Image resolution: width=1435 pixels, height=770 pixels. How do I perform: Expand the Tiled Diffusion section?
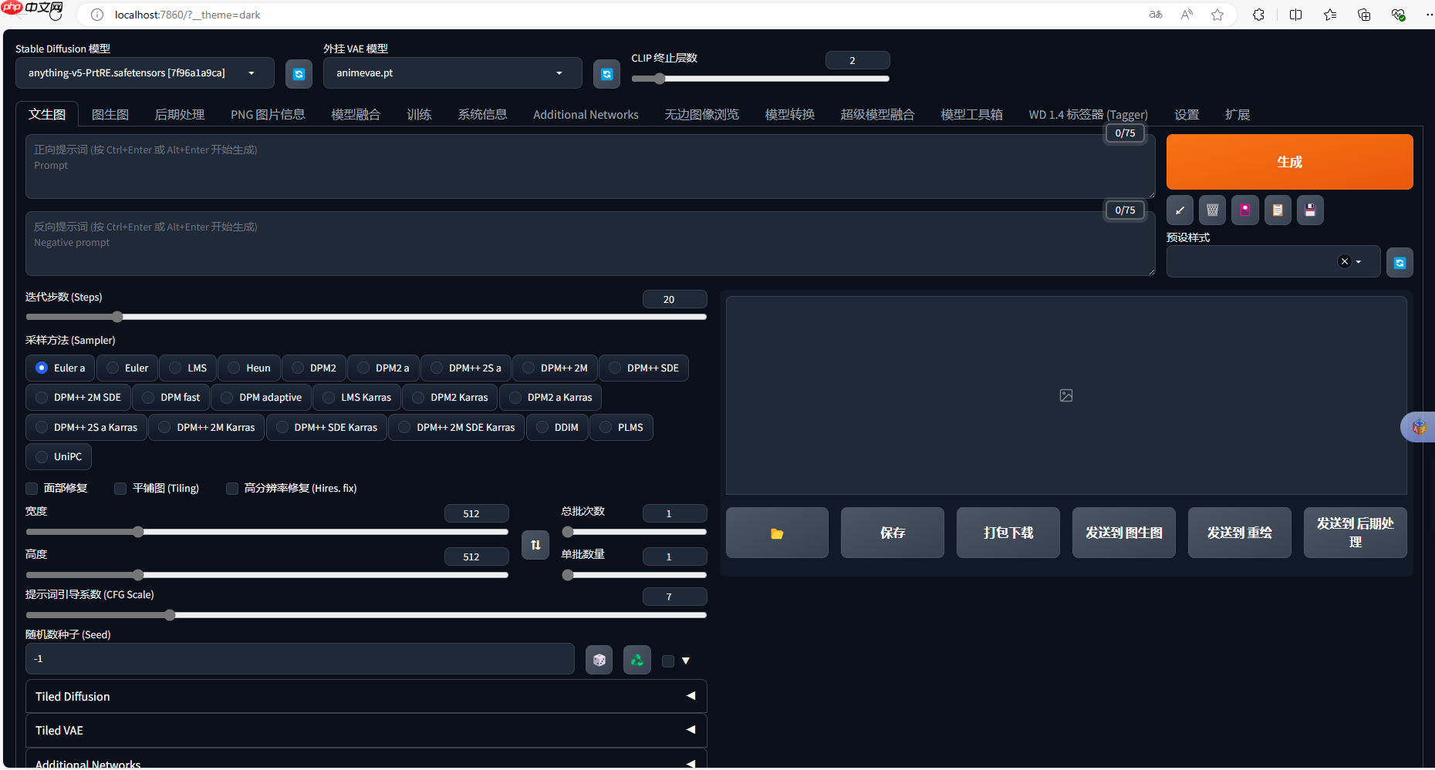(366, 696)
